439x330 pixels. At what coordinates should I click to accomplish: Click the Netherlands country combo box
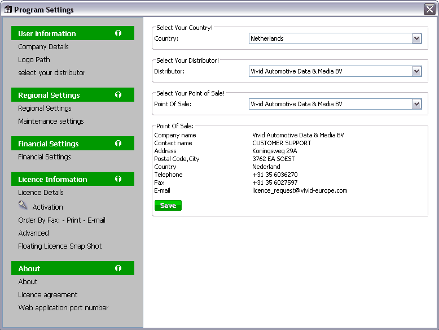pos(335,38)
